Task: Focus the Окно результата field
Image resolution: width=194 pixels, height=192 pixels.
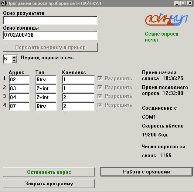Action: (50, 20)
